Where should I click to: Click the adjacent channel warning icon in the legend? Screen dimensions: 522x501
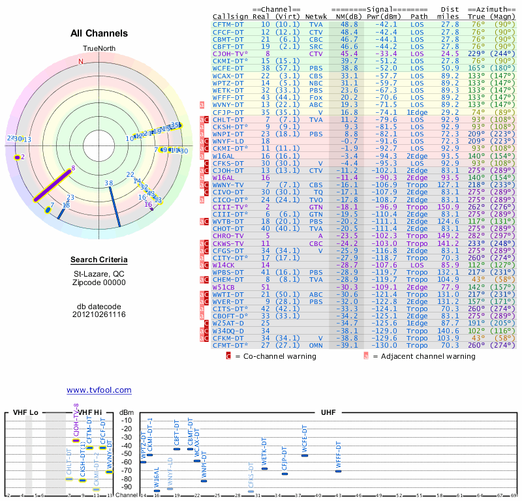366,356
